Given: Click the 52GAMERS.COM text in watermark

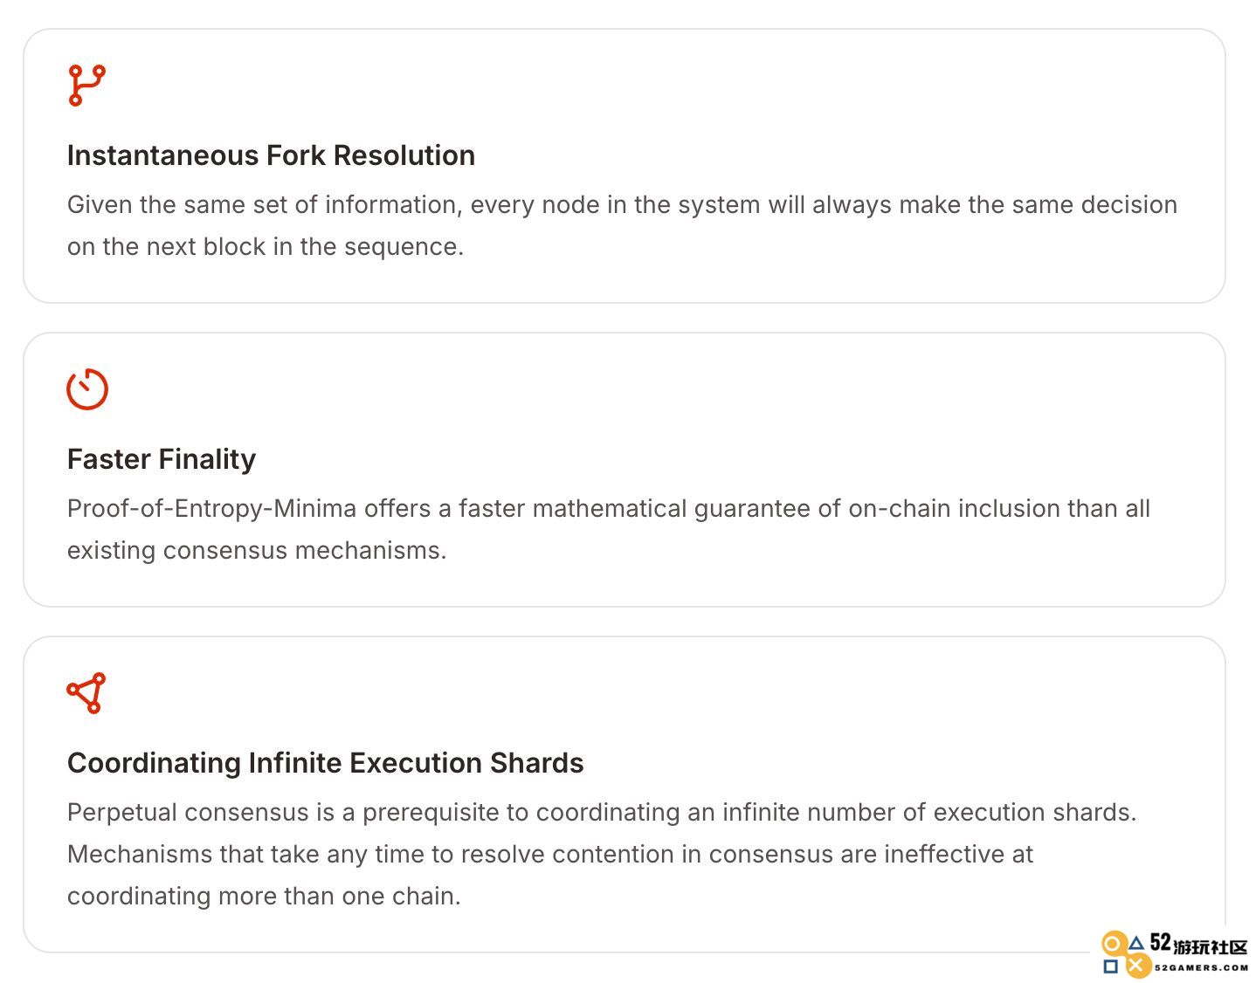Looking at the screenshot, I should tap(1201, 967).
